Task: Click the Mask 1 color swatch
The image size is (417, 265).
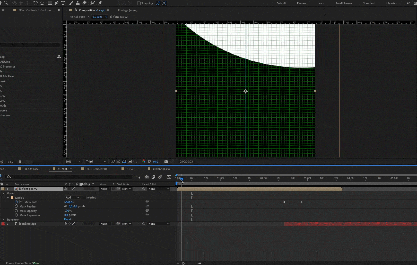Action: (x=12, y=198)
